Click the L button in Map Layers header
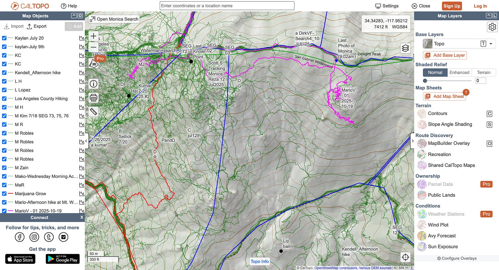Screen dimensions: 499x270 pos(495,16)
